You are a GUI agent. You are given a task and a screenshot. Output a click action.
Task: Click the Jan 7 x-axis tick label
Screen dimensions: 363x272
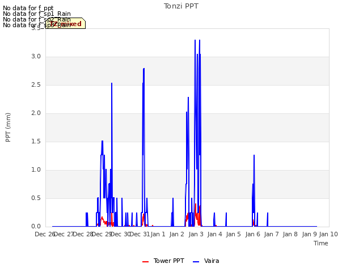(272, 234)
